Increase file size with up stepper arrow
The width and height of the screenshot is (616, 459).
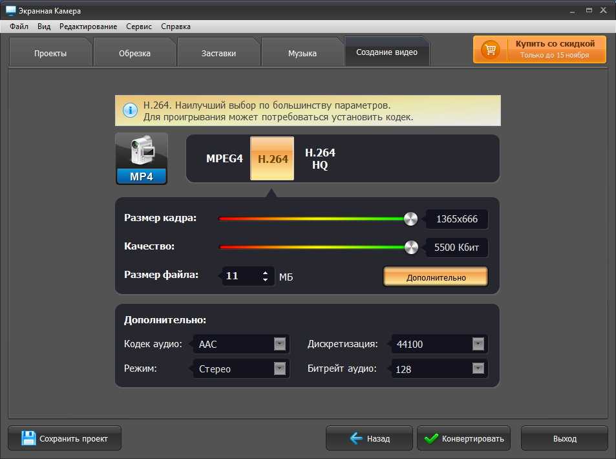click(x=266, y=272)
